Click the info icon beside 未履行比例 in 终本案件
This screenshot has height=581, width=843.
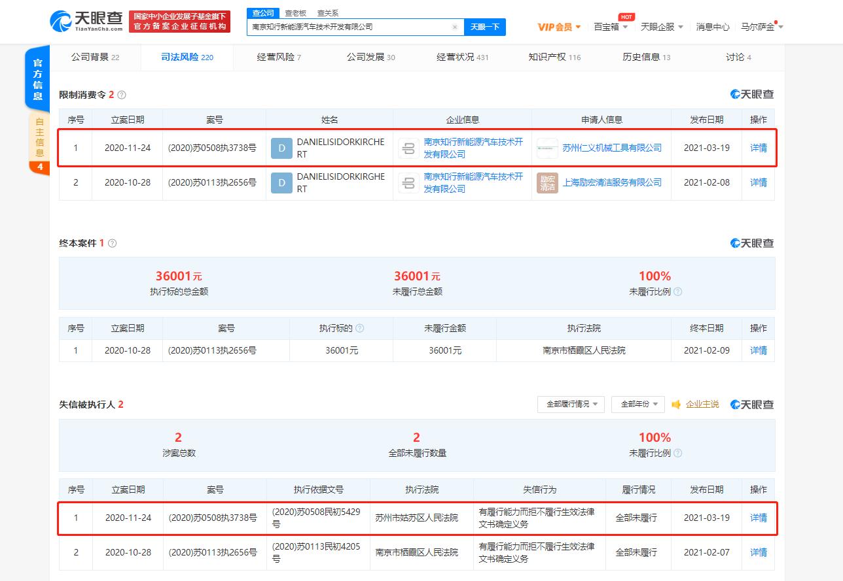(x=678, y=291)
